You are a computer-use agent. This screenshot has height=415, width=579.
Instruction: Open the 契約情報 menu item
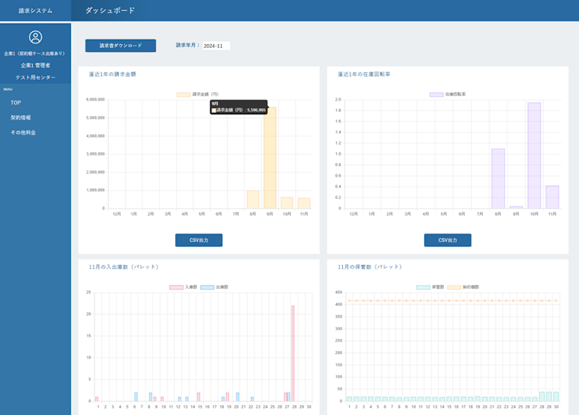tap(21, 117)
